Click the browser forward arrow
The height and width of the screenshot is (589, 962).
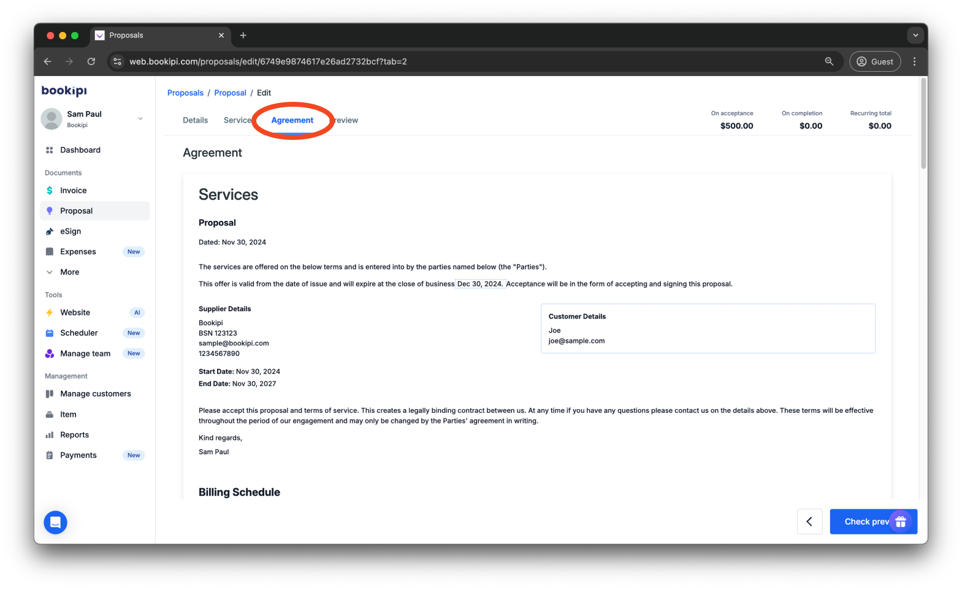coord(69,61)
